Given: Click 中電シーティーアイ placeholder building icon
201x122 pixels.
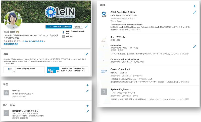Looking at the screenshot, I should pyautogui.click(x=104, y=92).
